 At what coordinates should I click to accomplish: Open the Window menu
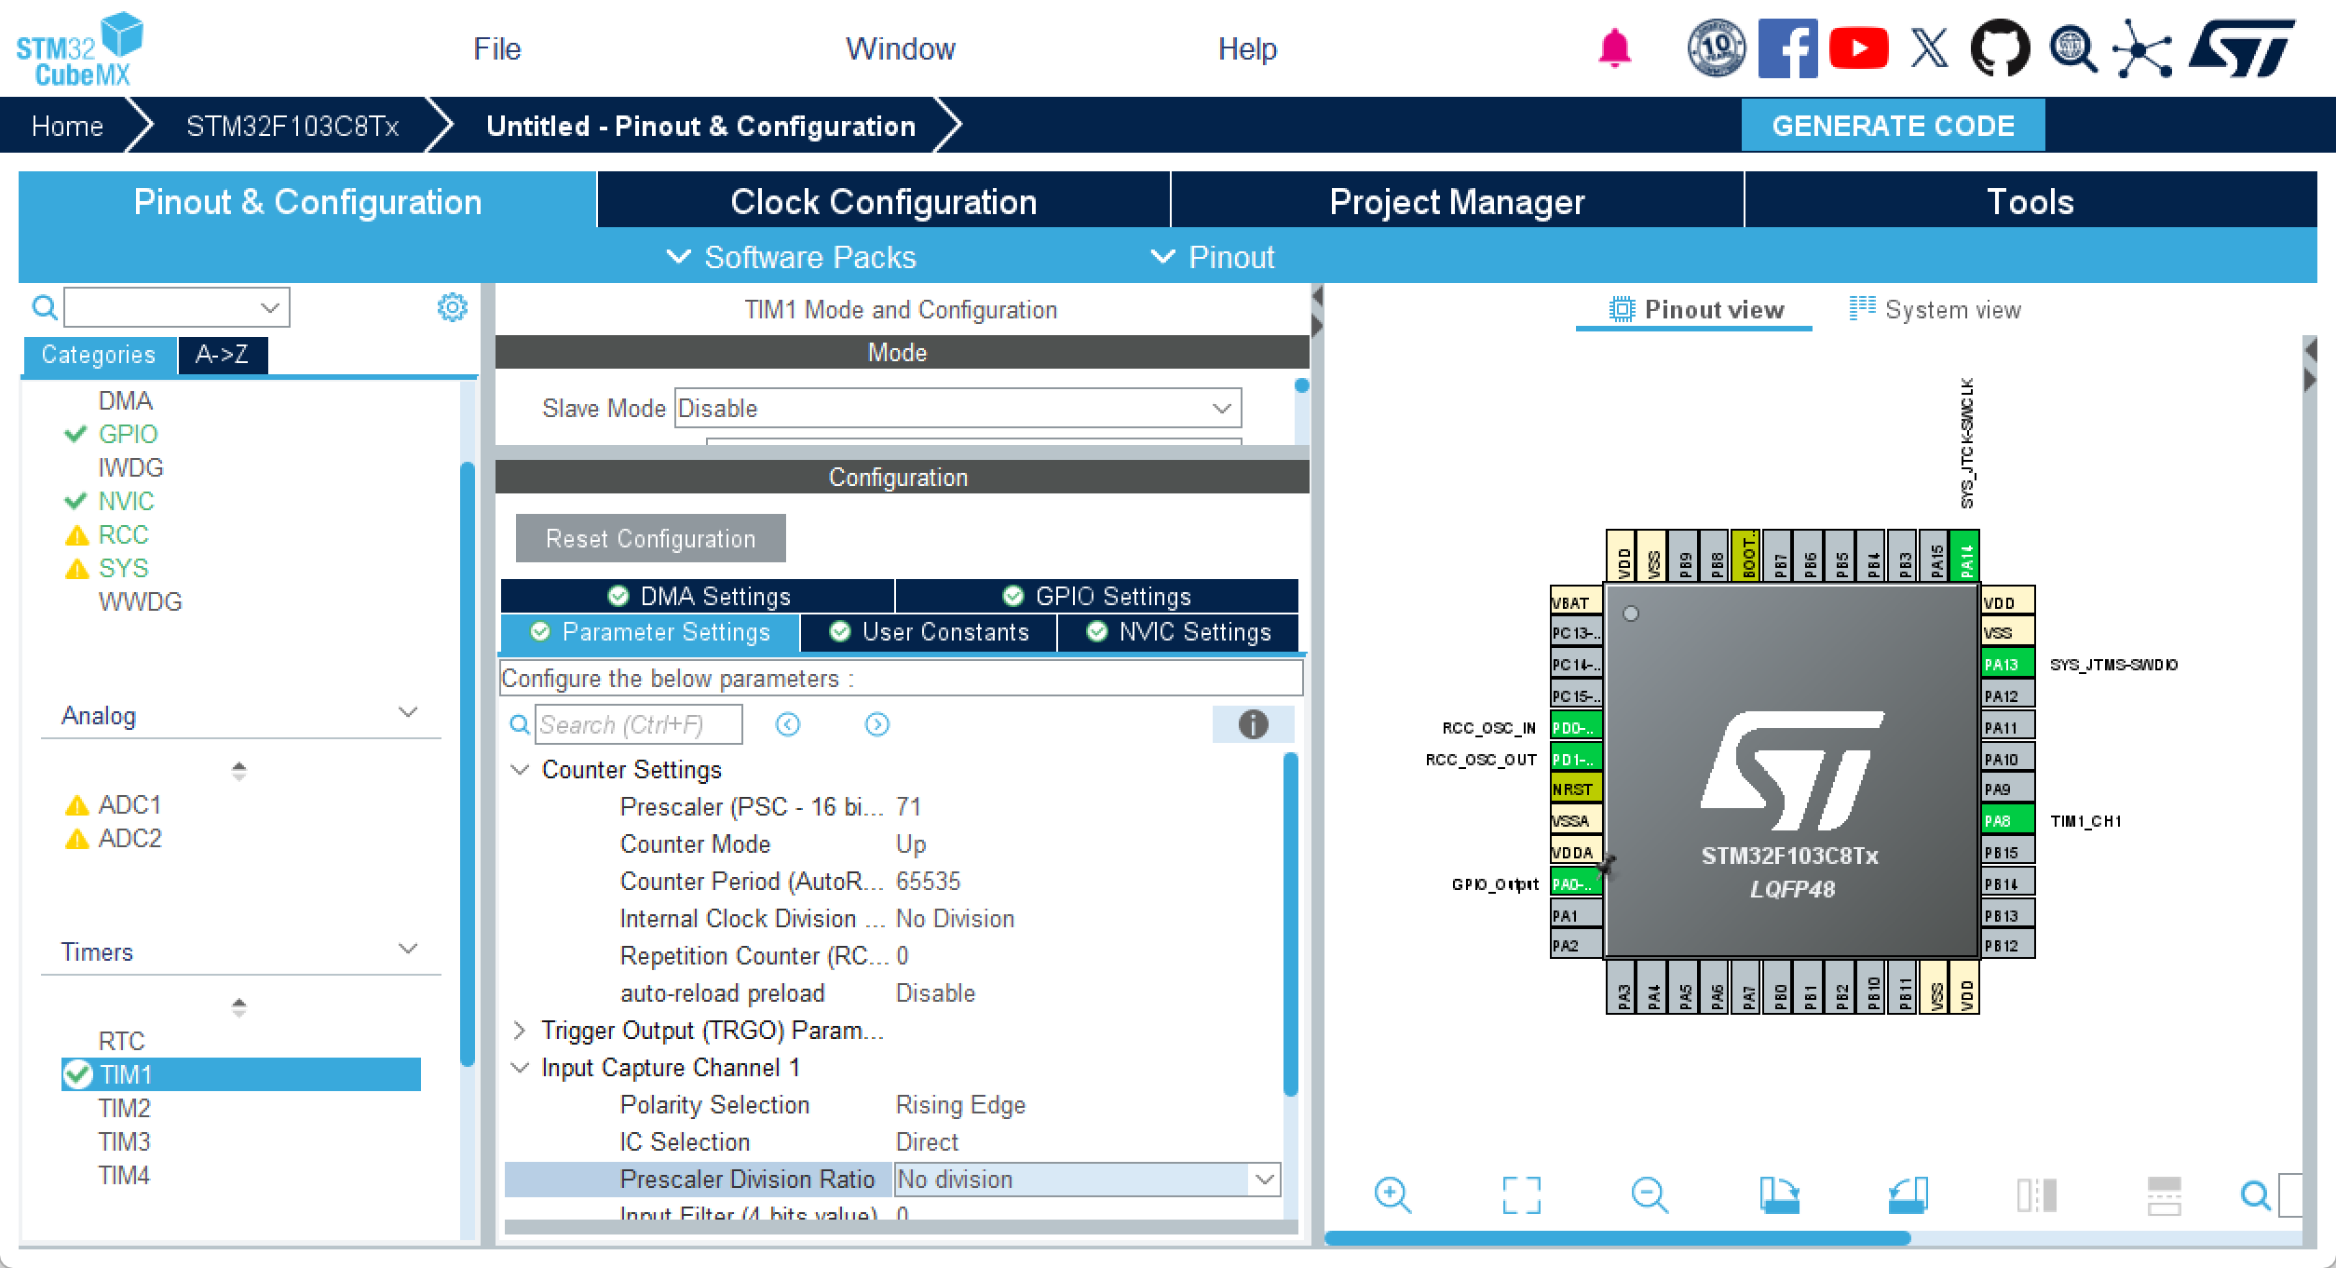900,48
